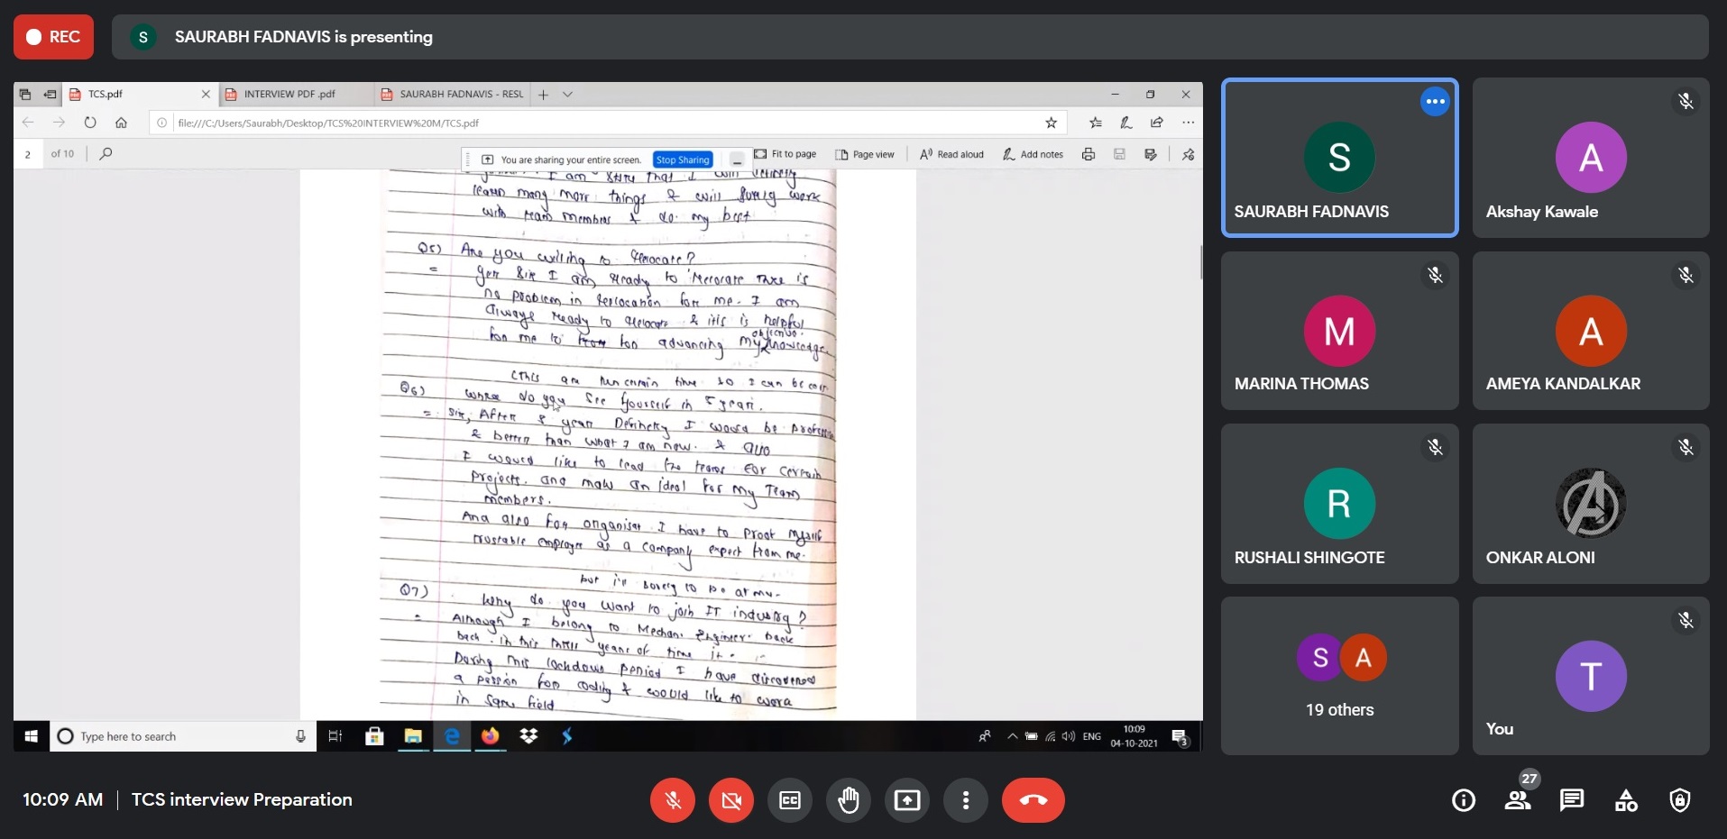
Task: Toggle closed captions button
Action: 790,800
